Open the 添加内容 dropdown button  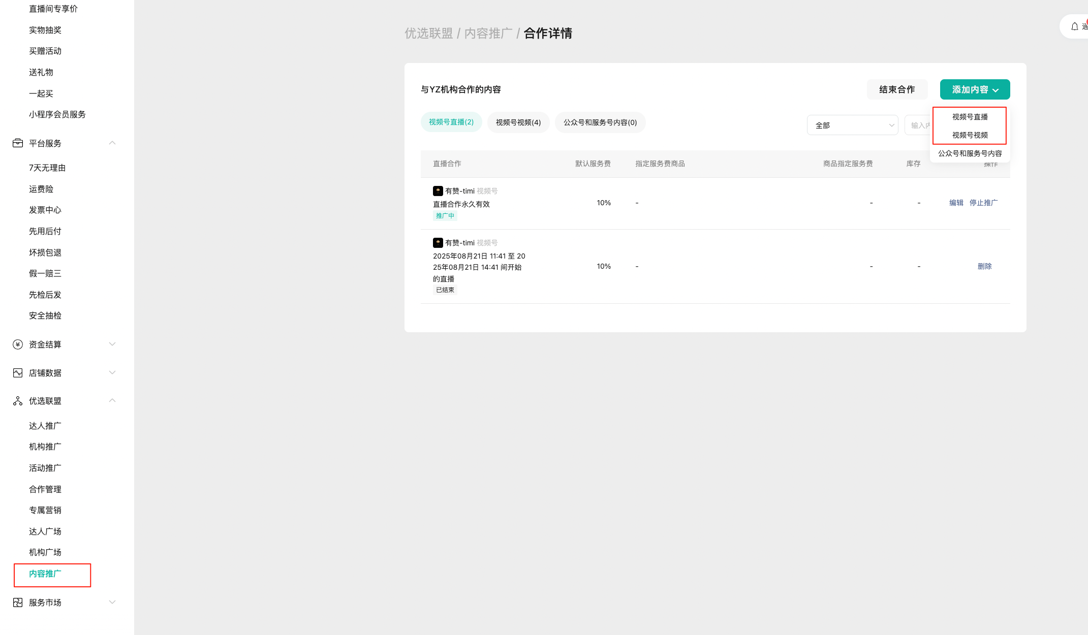pyautogui.click(x=974, y=90)
